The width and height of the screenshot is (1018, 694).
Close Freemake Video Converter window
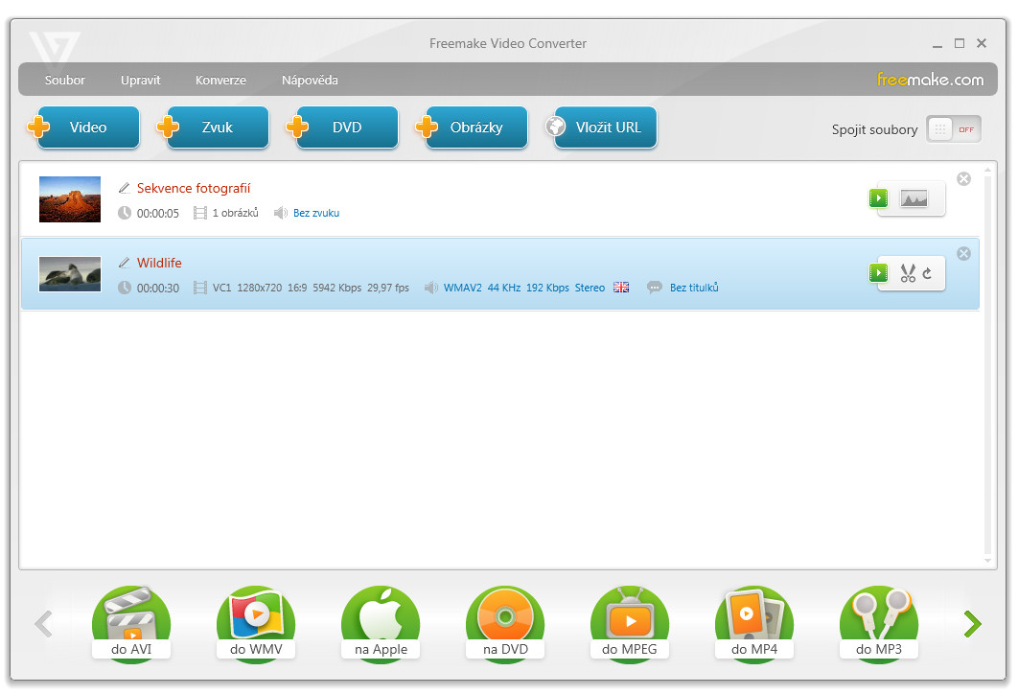[x=982, y=43]
